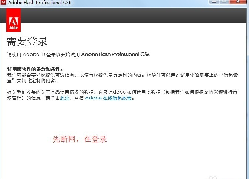Click the Adobe icon in title bar
Screen dimensions: 249x186
pos(3,2)
